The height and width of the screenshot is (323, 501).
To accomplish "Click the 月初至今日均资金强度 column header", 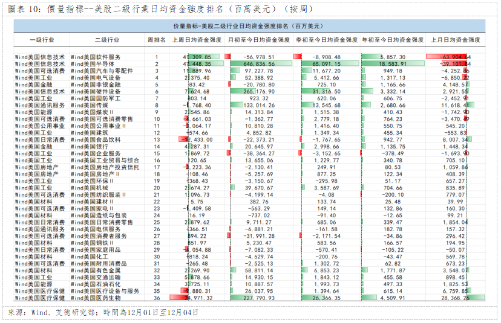I will tap(258, 39).
